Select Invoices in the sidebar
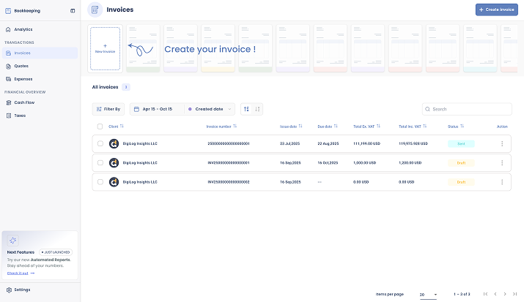Image resolution: width=524 pixels, height=302 pixels. [x=40, y=53]
